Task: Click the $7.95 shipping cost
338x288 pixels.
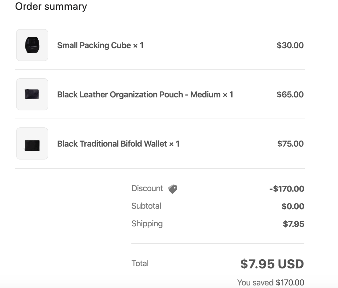Action: 293,224
